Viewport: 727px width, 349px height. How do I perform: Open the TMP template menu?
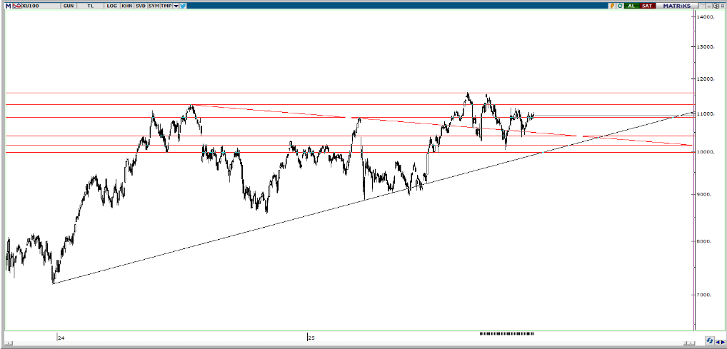166,6
